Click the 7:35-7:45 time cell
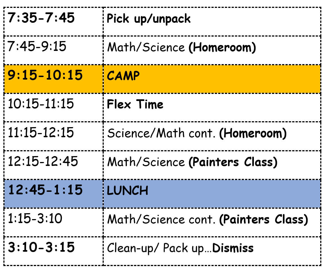 pos(53,22)
